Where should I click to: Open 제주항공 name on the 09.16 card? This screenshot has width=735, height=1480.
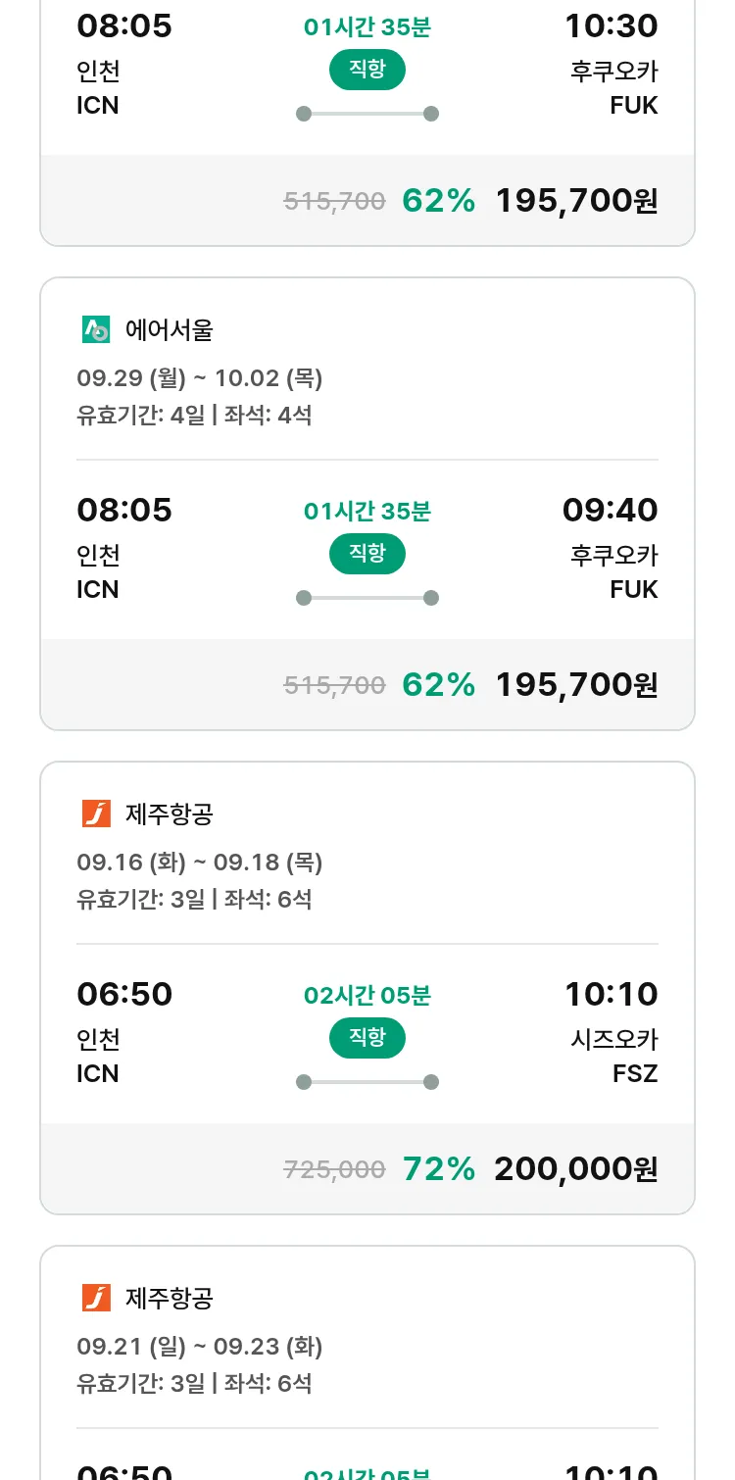click(x=169, y=814)
